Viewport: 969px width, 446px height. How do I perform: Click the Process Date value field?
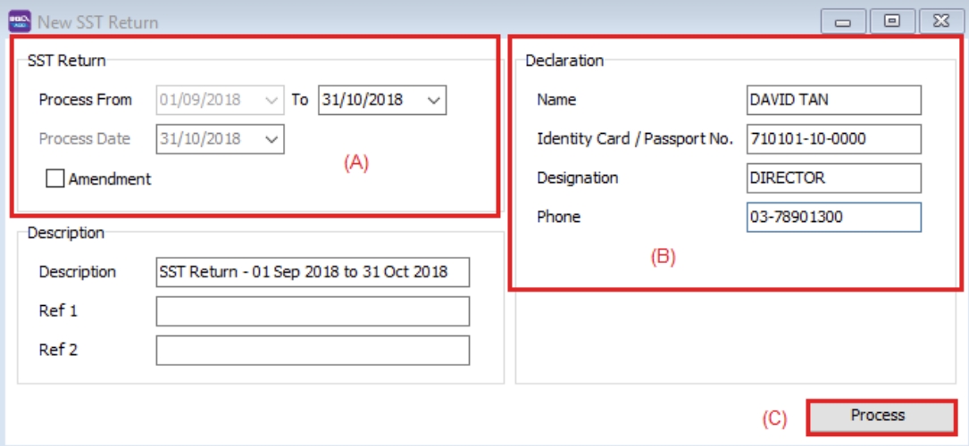[207, 139]
